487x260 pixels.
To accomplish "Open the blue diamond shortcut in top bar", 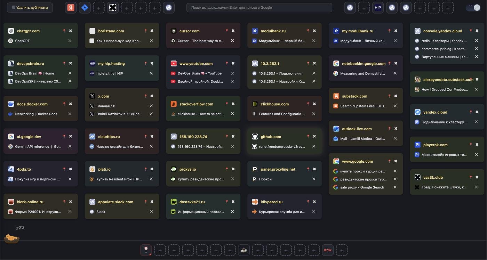I will [x=85, y=8].
